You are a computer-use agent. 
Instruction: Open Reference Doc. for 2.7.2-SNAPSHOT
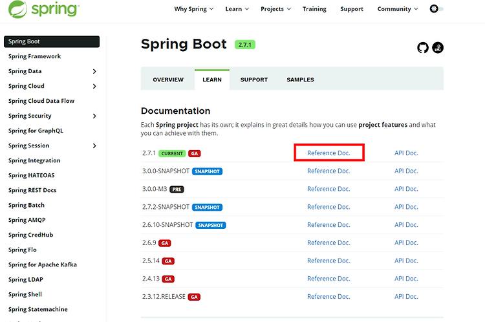coord(329,207)
